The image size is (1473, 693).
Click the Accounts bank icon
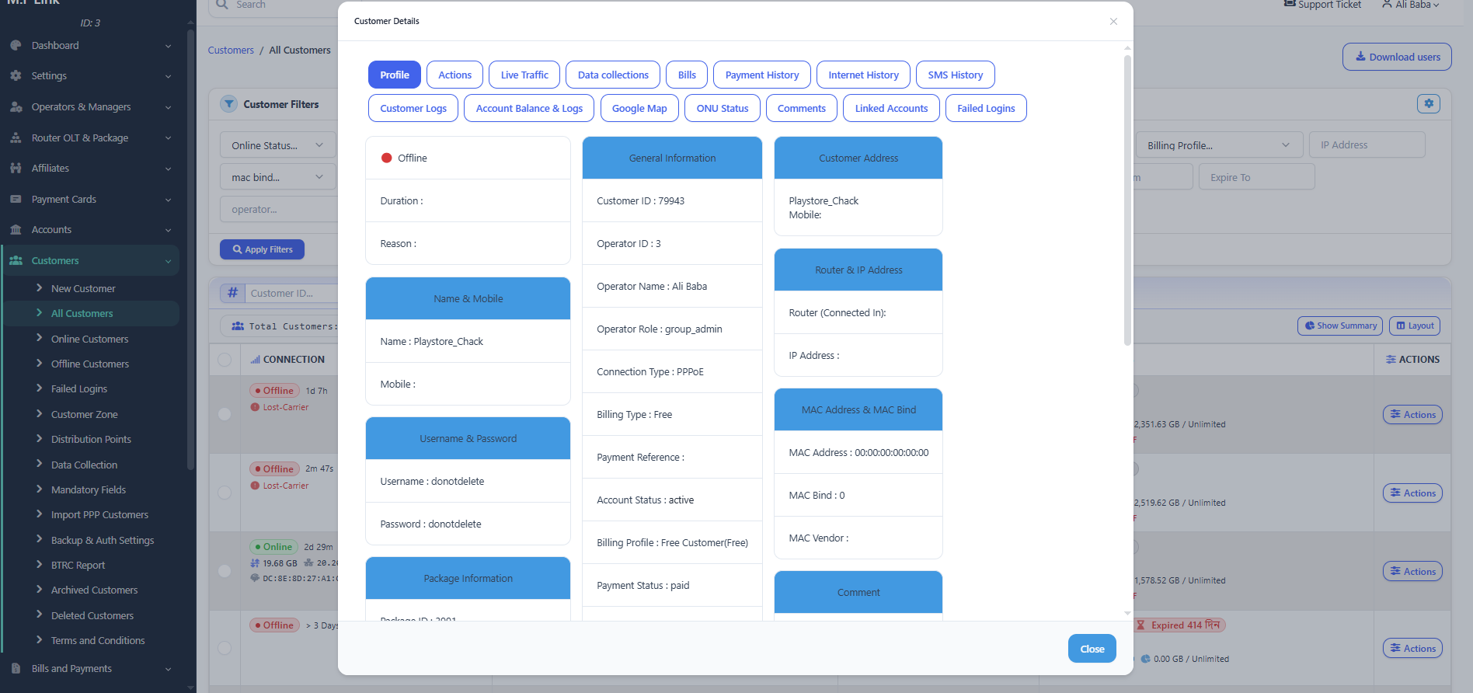[x=16, y=230]
